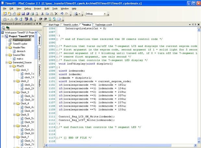Image resolution: width=201 pixels, height=148 pixels.
Task: Click the Copy toolbar icon
Action: [x=47, y=14]
